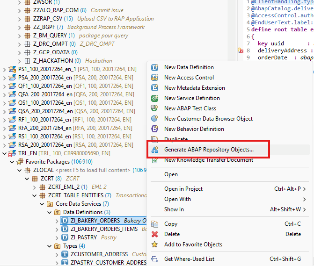Click the New Metadata Extension icon

(155, 88)
